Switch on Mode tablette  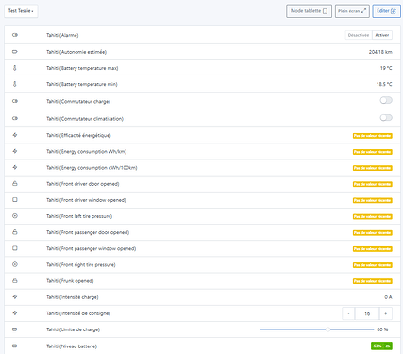point(309,11)
